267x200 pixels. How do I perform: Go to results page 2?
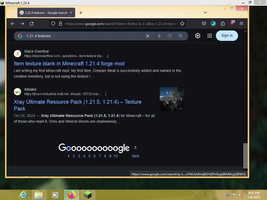[x=74, y=156]
